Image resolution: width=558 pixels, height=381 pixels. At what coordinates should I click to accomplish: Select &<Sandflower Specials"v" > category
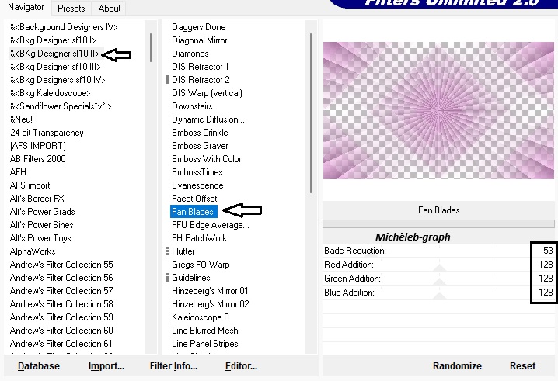point(61,106)
